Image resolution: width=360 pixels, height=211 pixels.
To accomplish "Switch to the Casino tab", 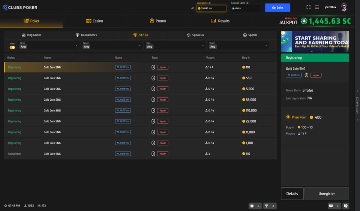I will 94,21.
